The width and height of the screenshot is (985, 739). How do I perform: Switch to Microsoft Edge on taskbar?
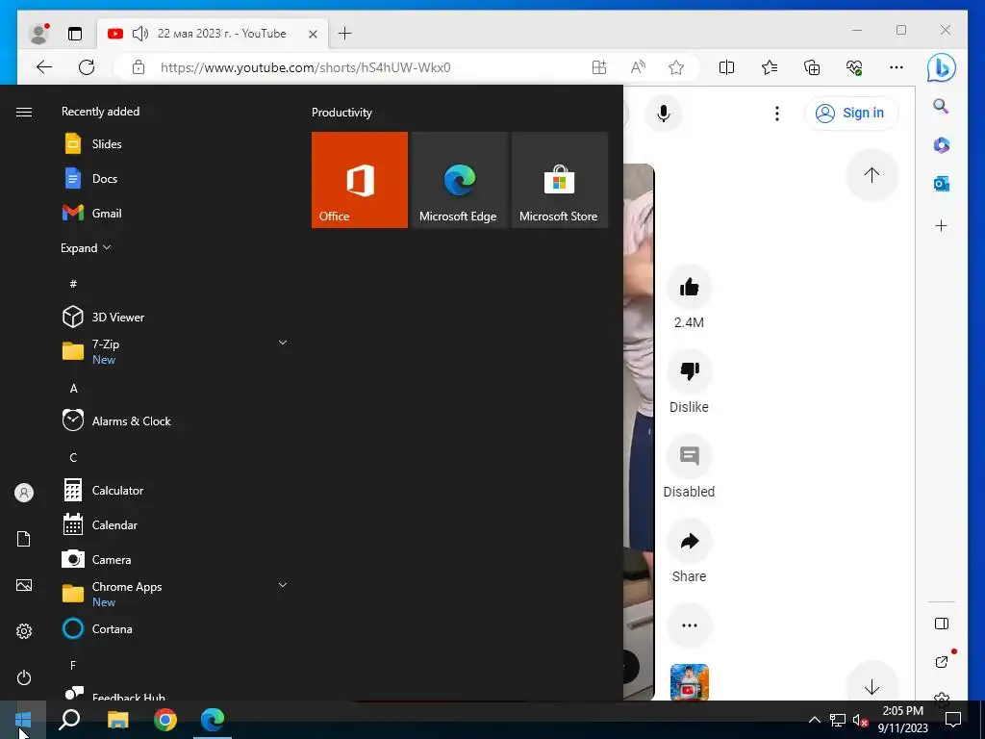click(x=213, y=720)
